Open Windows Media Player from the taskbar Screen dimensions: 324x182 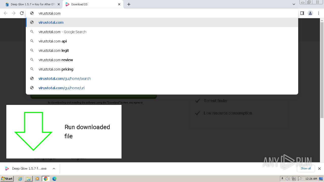pyautogui.click(x=37, y=179)
